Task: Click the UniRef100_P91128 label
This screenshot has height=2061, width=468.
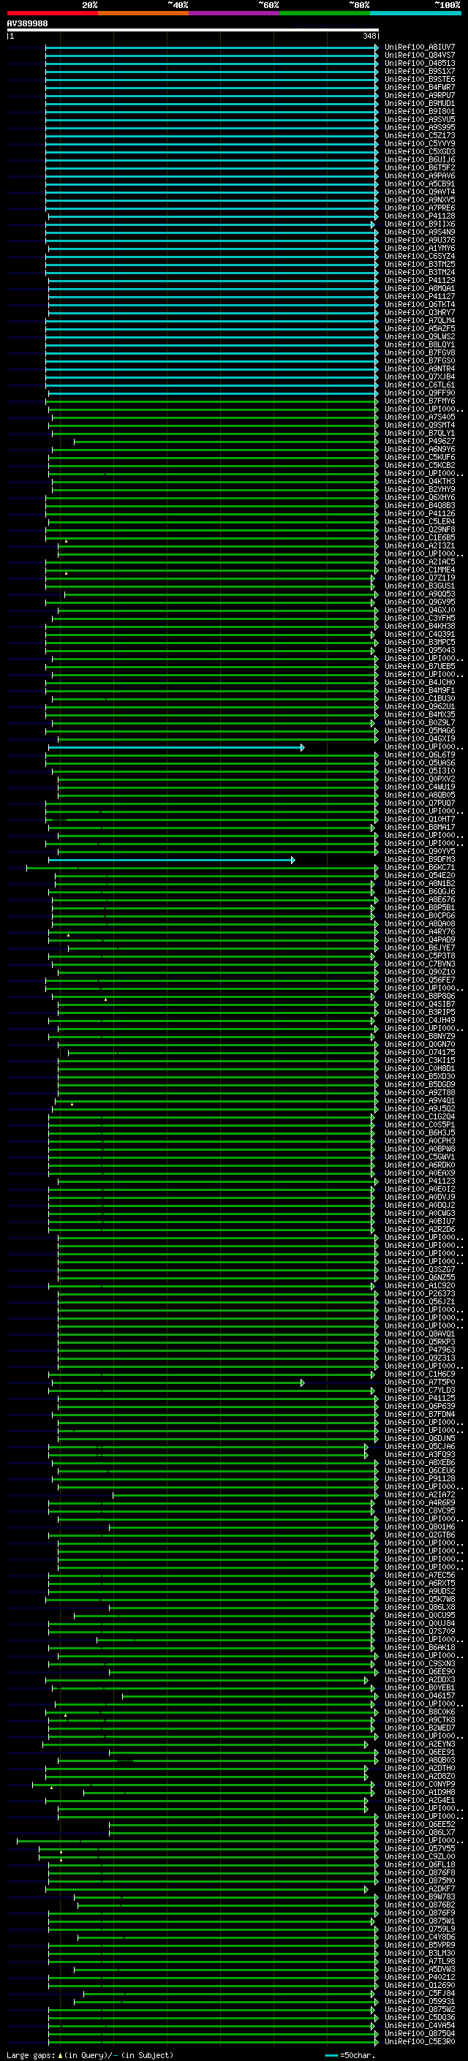Action: [x=420, y=1479]
